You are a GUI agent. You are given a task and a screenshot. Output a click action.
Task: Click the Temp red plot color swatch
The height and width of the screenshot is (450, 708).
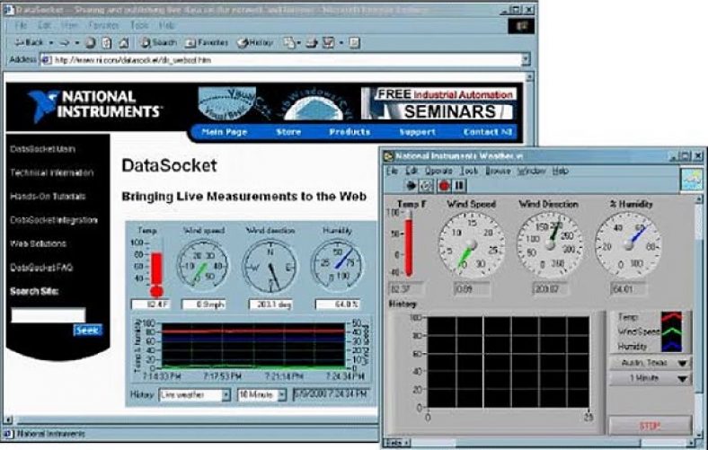pos(673,317)
